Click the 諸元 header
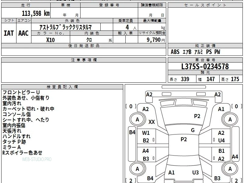The width and height of the screenshot is (244, 183). 205,73
